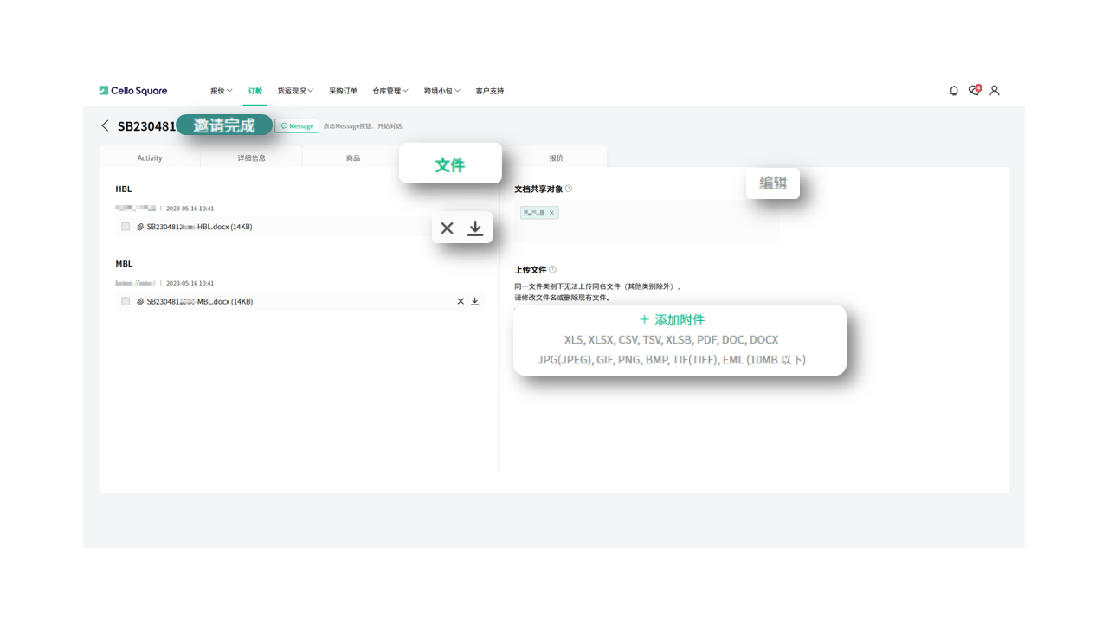Expand the 仓库管理 dropdown menu
Screen dimensions: 1108x623
point(390,91)
